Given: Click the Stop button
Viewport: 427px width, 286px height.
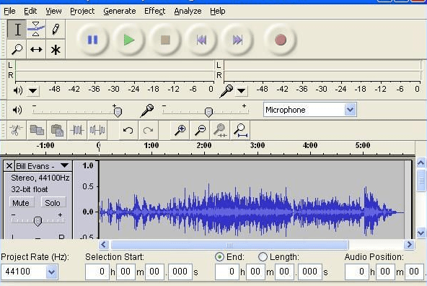Looking at the screenshot, I should [x=165, y=40].
